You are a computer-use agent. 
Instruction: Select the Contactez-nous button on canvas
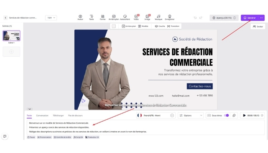pyautogui.click(x=199, y=86)
